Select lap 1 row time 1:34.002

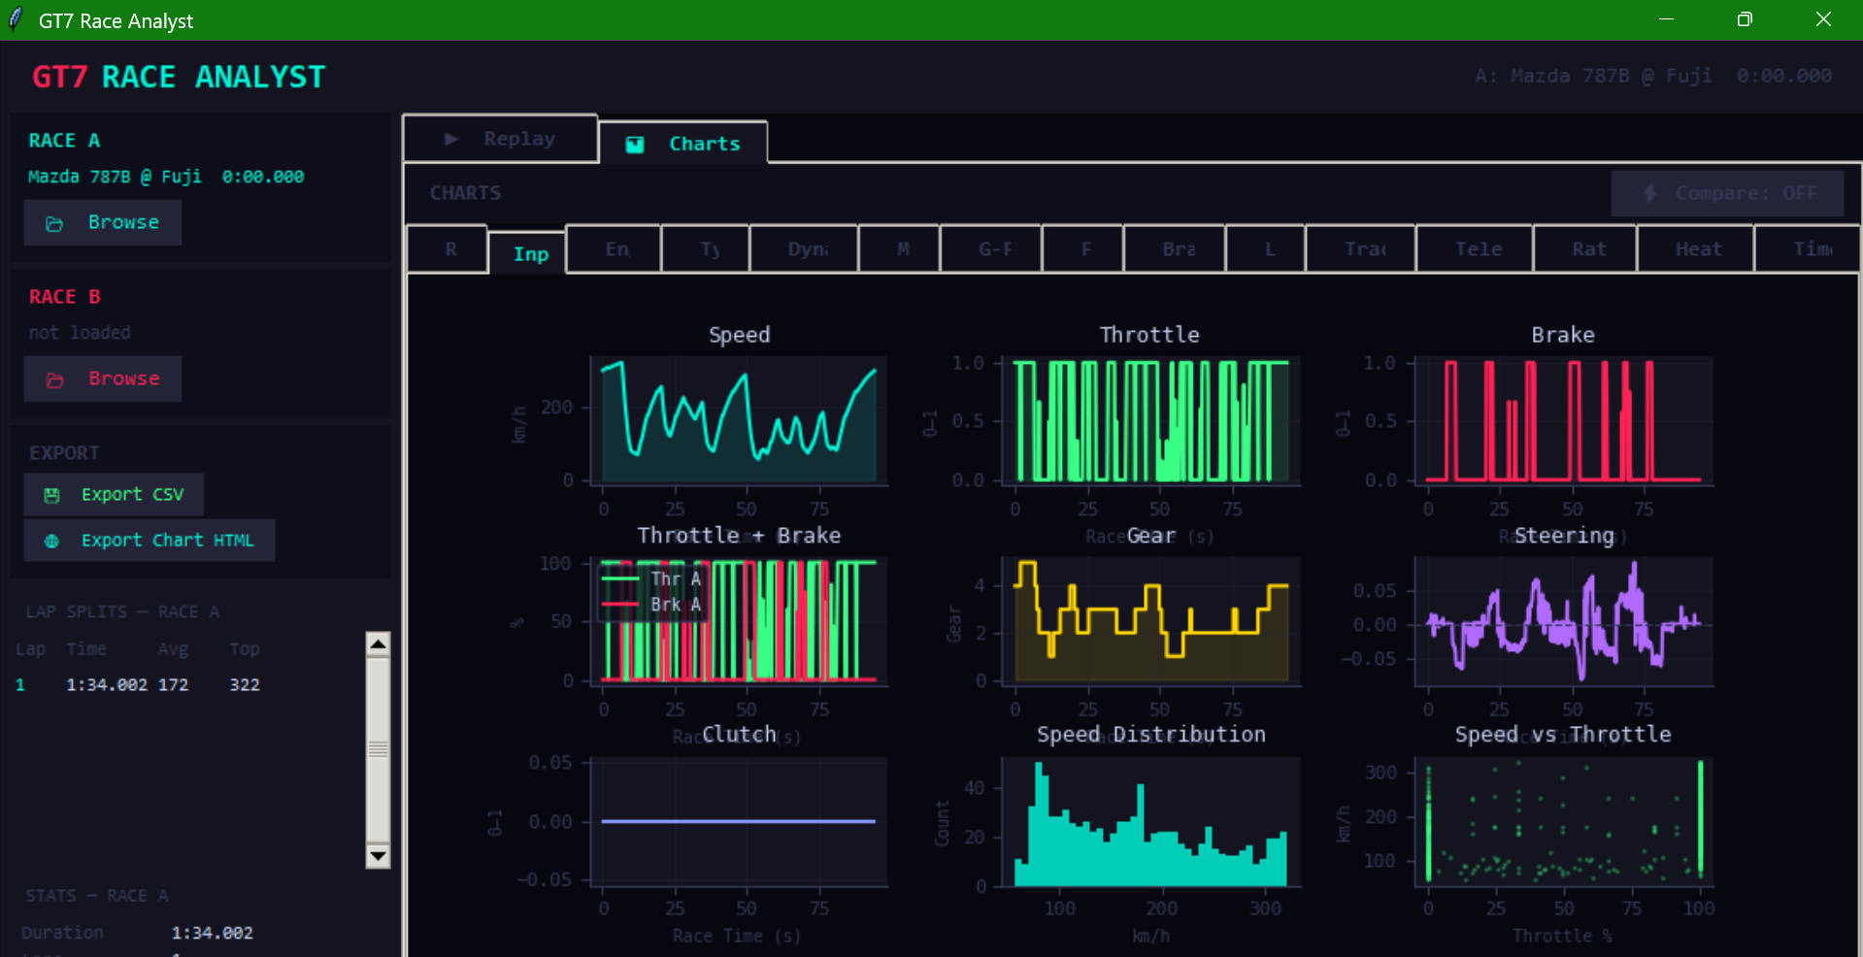[x=107, y=685]
